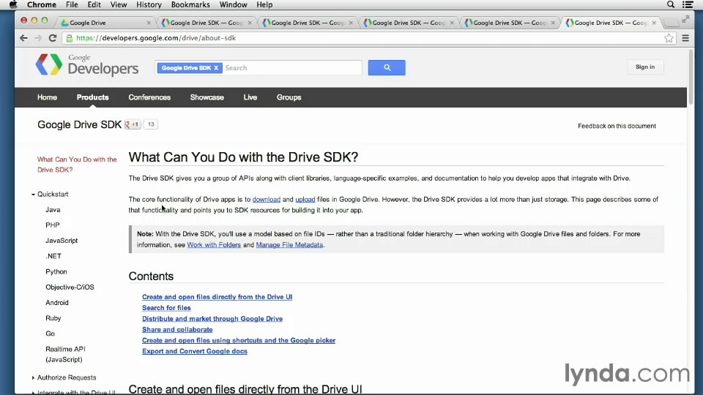Click the blue search magnifier button
The height and width of the screenshot is (395, 703).
387,67
